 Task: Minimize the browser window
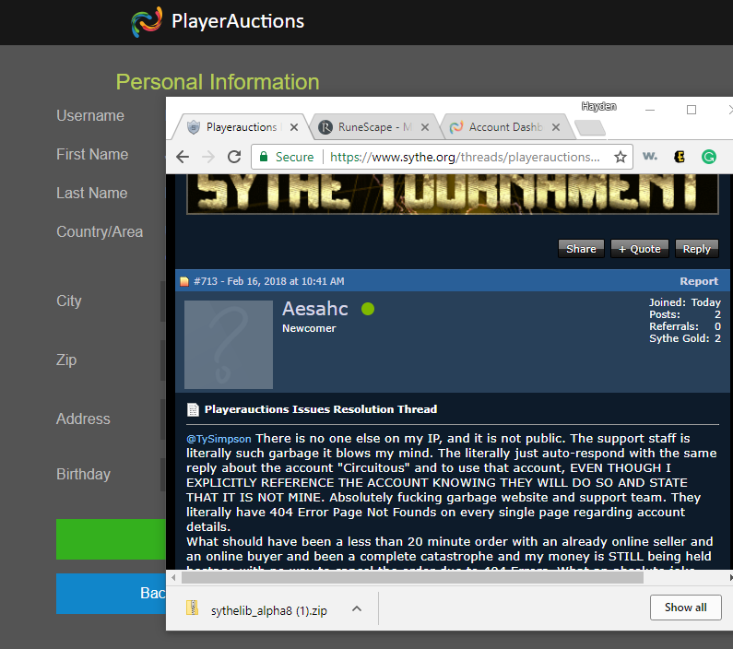click(650, 110)
